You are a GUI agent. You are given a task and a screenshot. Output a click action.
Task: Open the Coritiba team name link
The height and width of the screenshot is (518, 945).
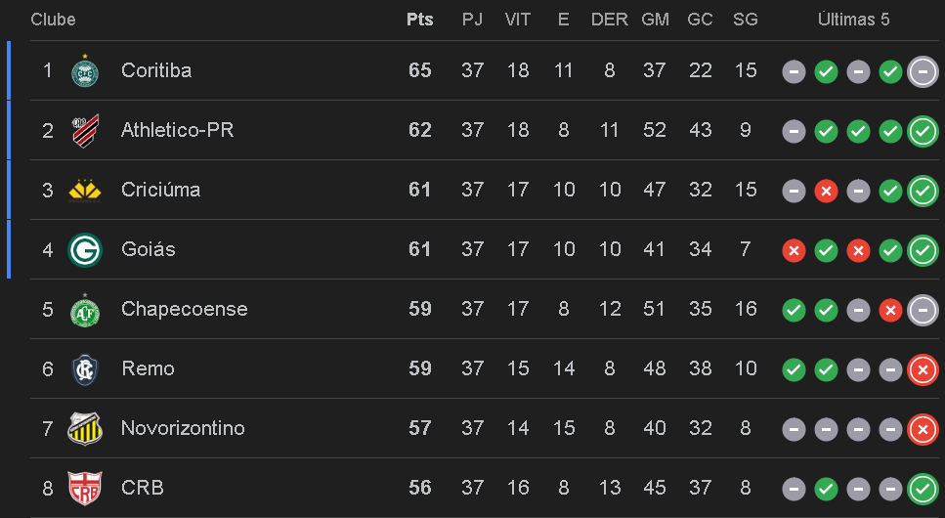(156, 70)
